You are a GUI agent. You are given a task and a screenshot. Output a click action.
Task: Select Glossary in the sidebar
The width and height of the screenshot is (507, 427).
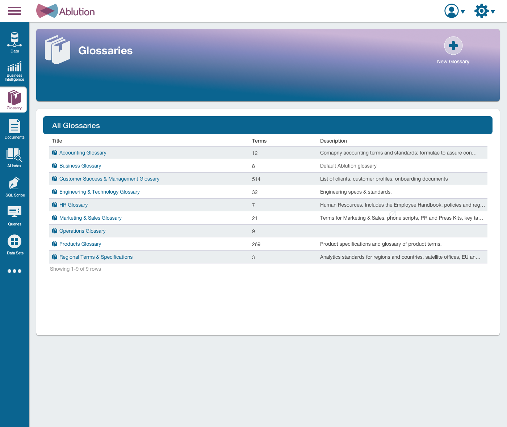point(14,100)
